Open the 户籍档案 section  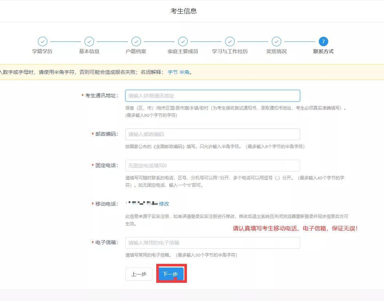point(136,51)
